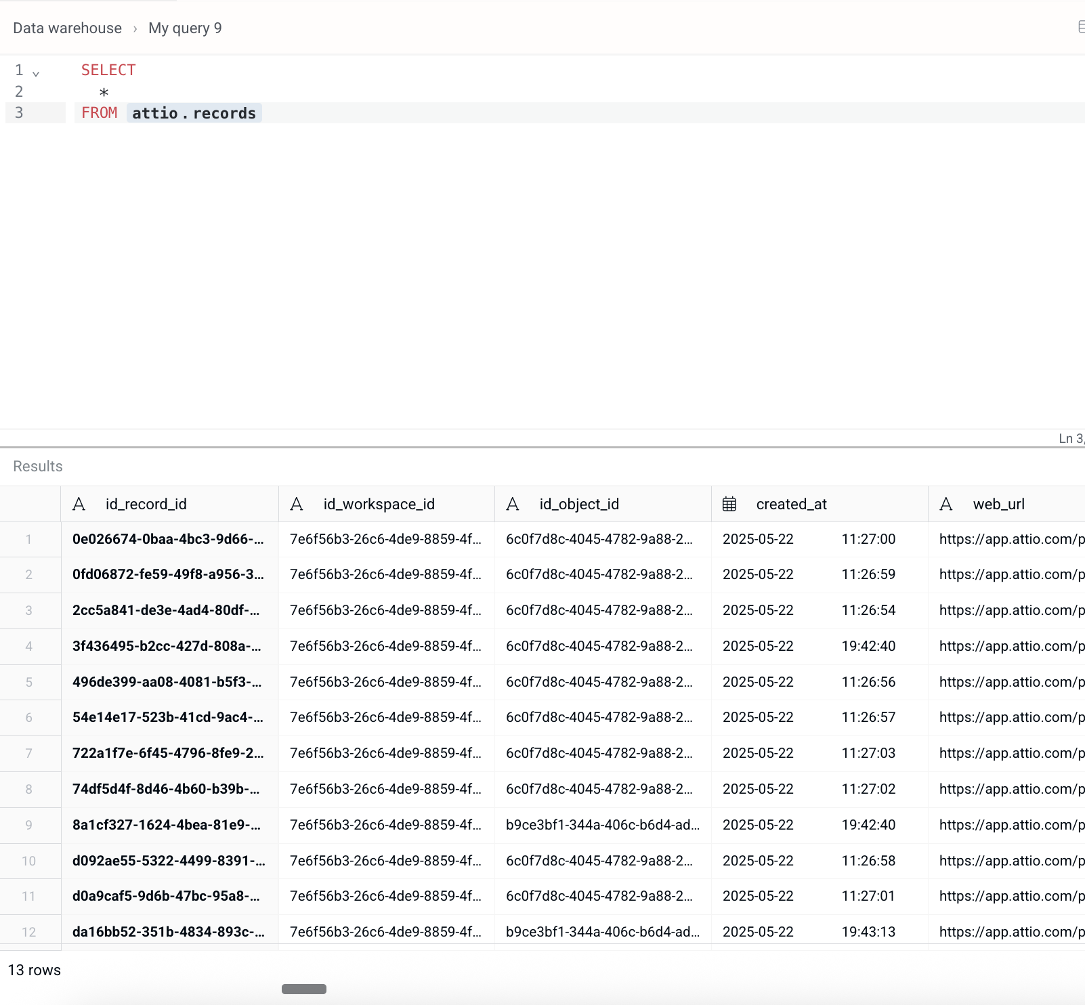Place cursor on attio.records in editor
Viewport: 1085px width, 1005px height.
coord(194,113)
